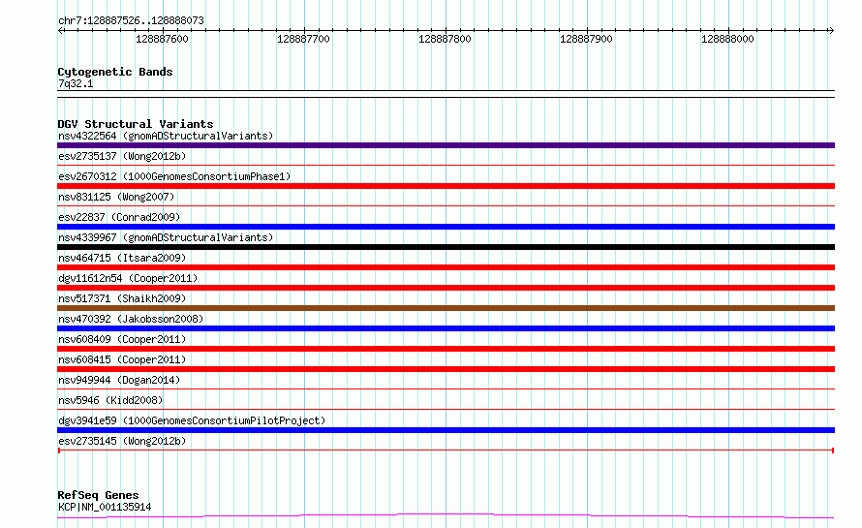This screenshot has width=862, height=528.
Task: Click the blue bar under dgv3941e59
Action: 446,430
